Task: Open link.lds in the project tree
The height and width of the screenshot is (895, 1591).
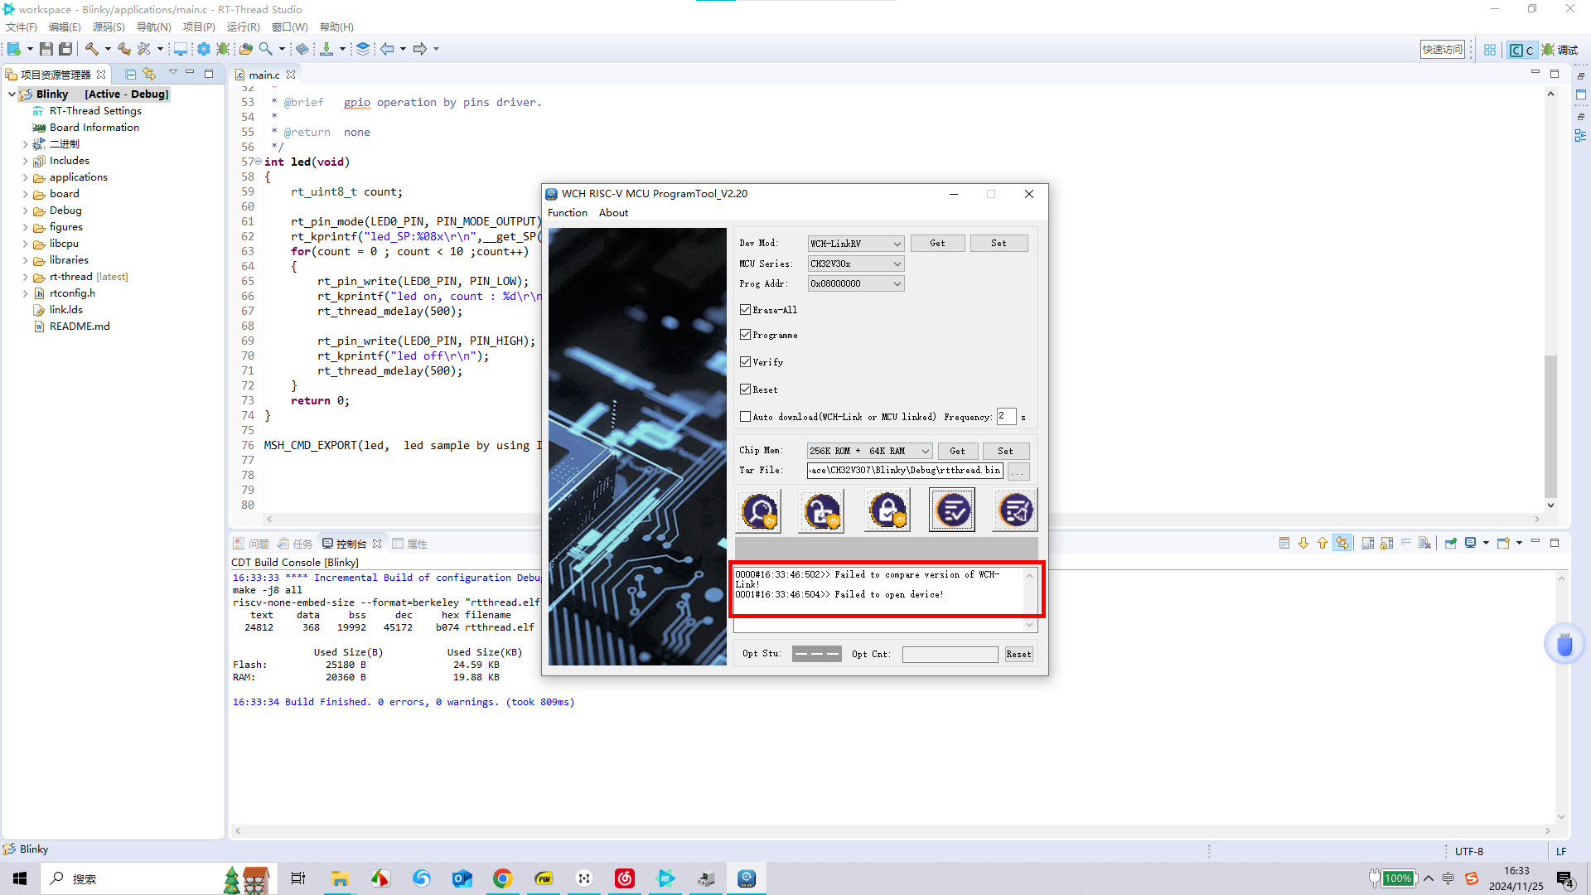Action: point(65,310)
